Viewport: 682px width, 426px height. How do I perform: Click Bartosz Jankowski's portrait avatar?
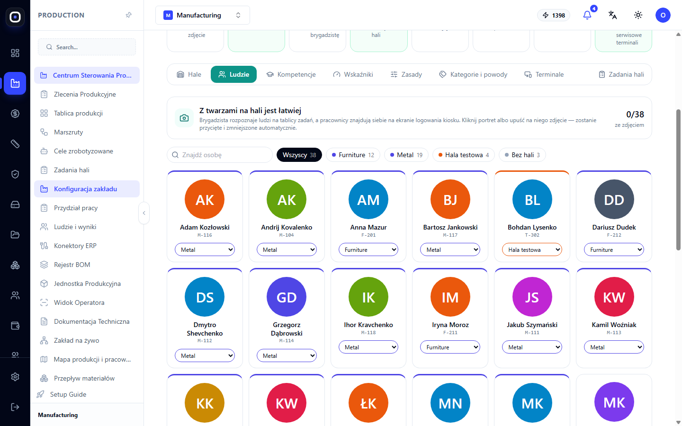[x=450, y=200]
